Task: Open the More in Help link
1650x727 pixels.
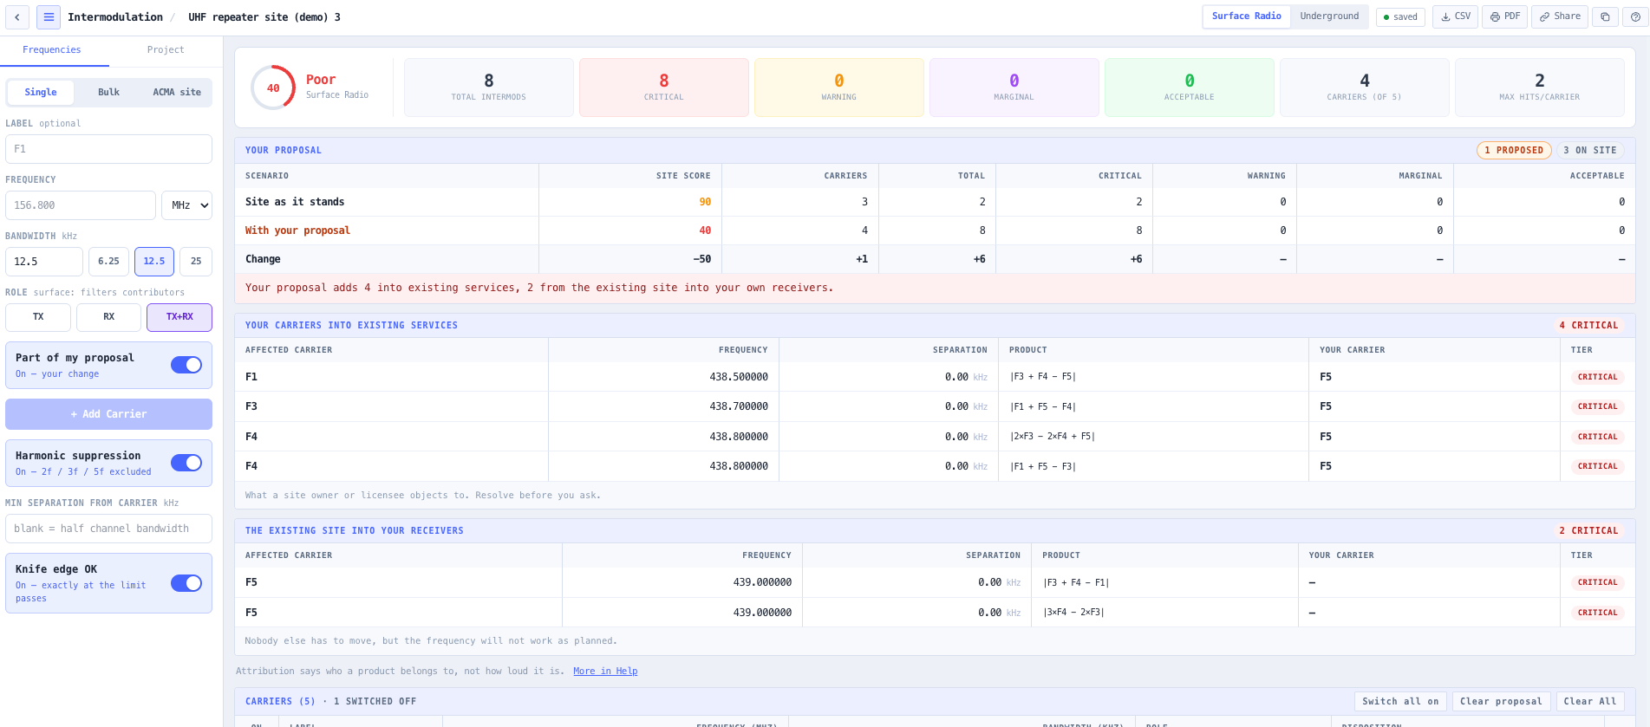Action: pos(605,672)
